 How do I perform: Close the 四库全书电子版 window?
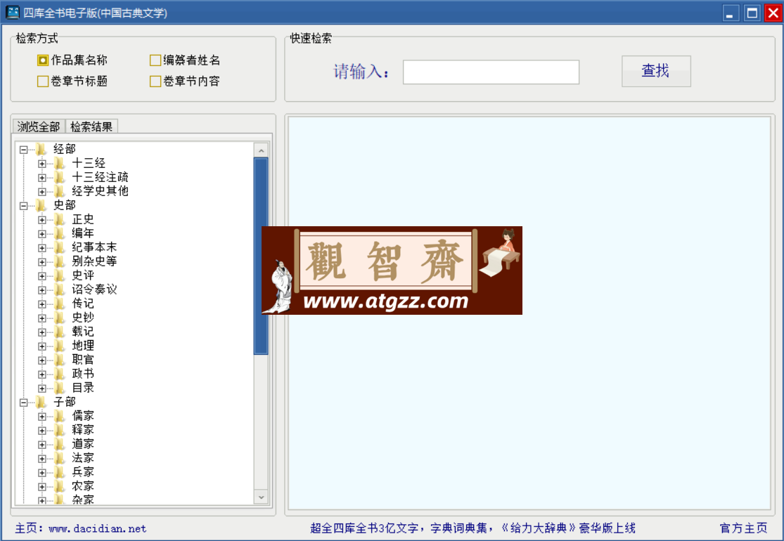click(x=773, y=13)
